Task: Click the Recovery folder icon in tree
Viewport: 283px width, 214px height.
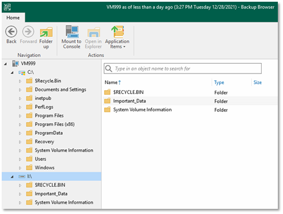Action: pyautogui.click(x=29, y=142)
